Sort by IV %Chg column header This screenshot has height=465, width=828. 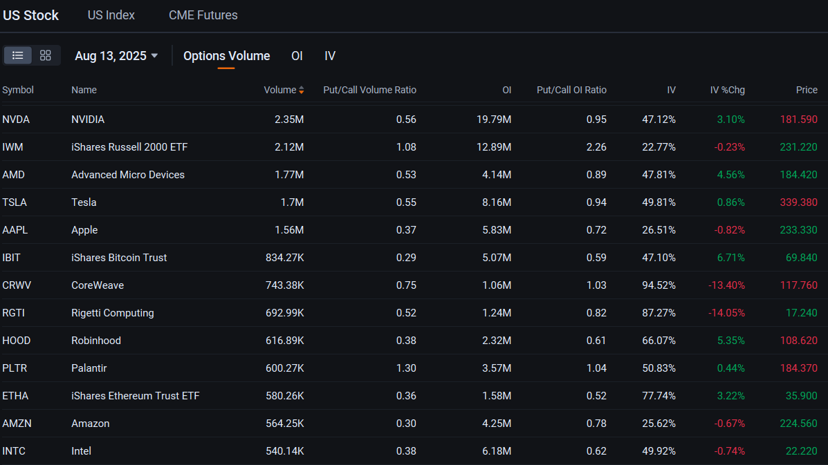point(727,90)
